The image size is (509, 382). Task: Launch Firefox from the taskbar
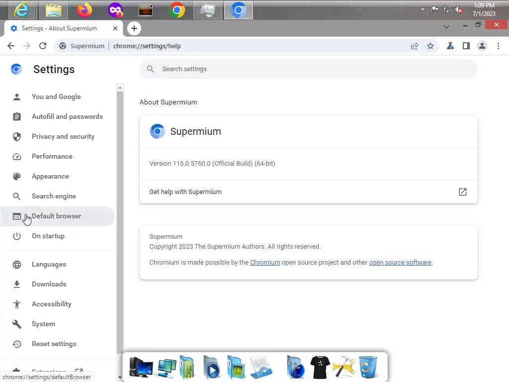(x=84, y=10)
